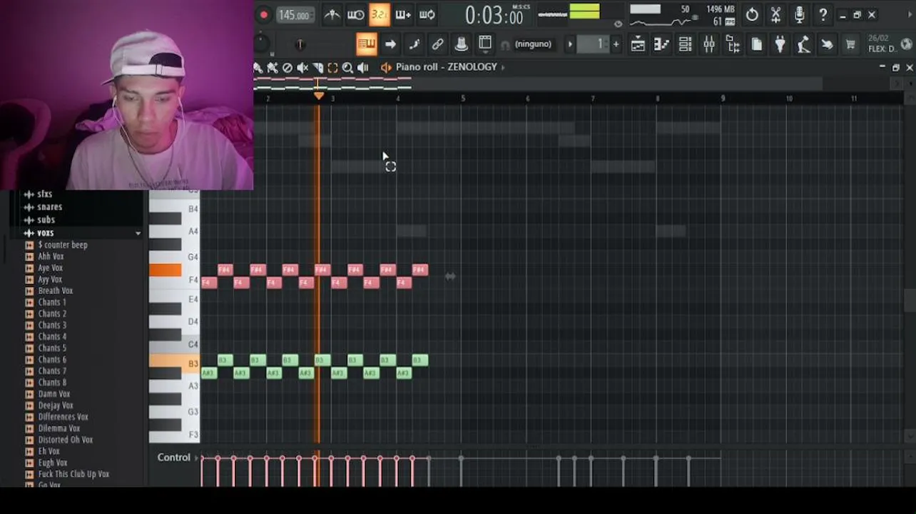Viewport: 916px width, 514px height.
Task: Select the Distorted Oh Vox sample
Action: (x=66, y=440)
